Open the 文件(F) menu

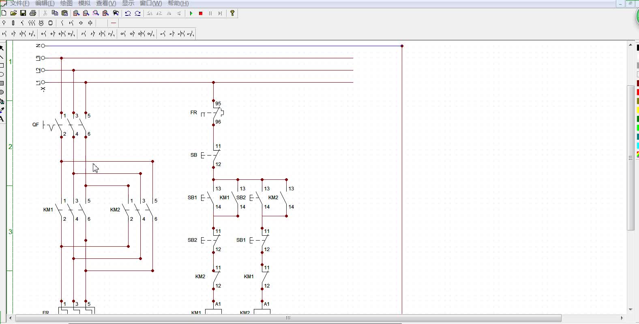(x=19, y=3)
